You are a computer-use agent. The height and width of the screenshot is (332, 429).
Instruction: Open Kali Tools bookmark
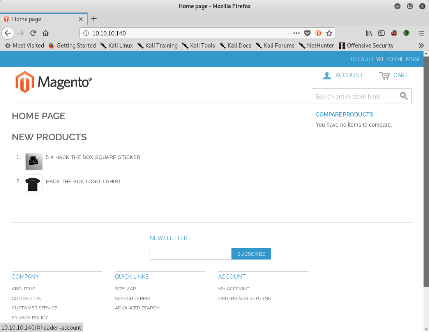click(198, 46)
